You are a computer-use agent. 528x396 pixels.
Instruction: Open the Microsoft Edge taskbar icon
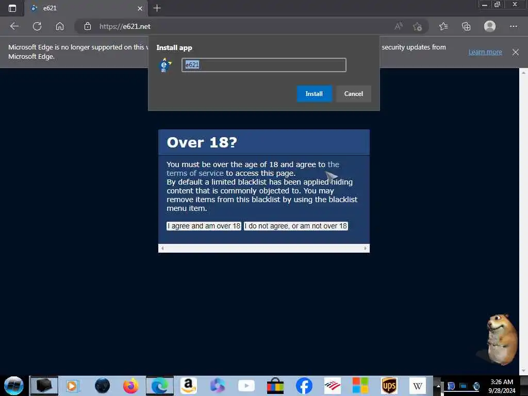pos(160,386)
